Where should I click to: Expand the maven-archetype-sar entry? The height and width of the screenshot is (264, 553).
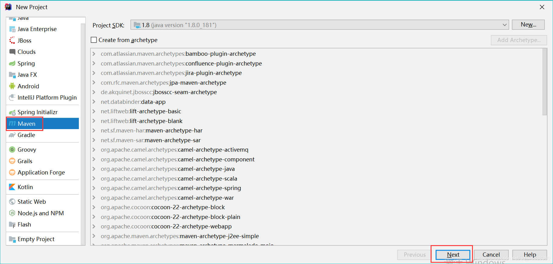pos(94,140)
